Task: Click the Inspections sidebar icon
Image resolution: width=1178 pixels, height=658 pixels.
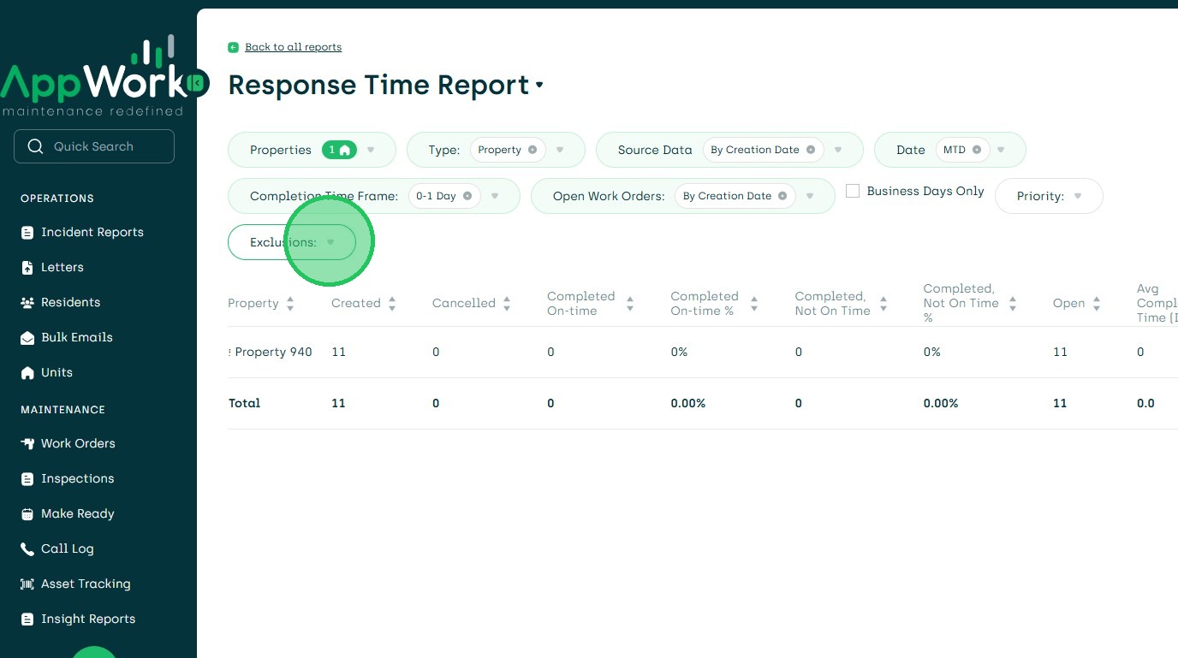Action: [27, 479]
